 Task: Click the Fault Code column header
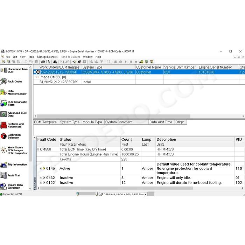48,139
